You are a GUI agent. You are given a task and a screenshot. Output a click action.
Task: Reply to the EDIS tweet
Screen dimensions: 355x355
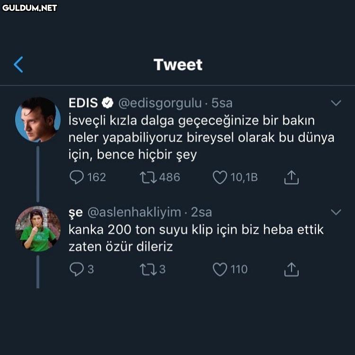[77, 177]
